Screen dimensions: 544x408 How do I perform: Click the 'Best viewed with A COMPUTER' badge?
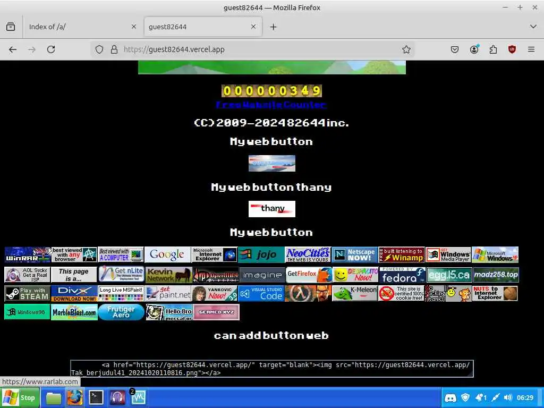[121, 254]
